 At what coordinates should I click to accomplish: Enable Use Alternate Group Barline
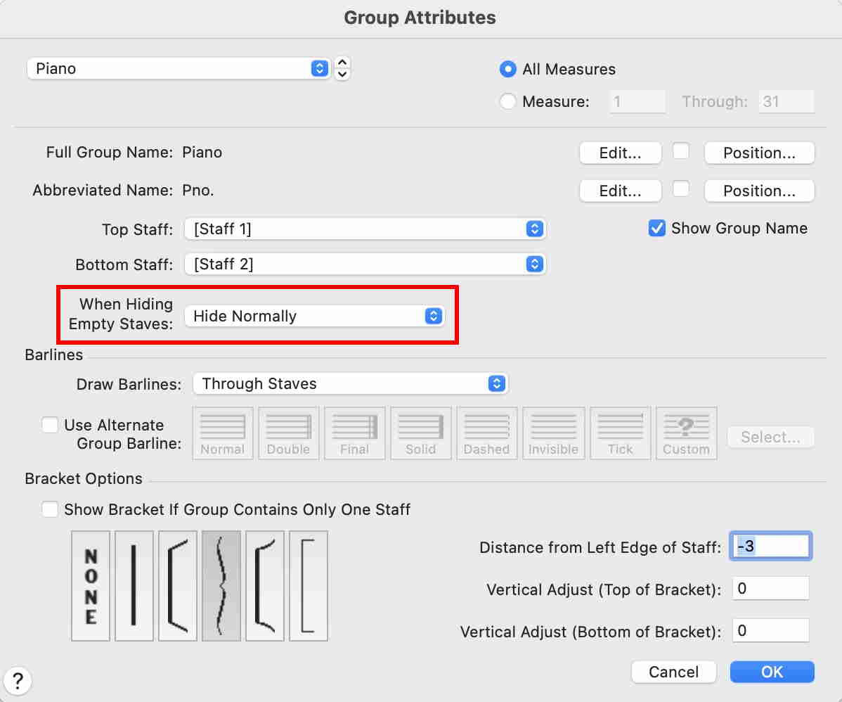pos(50,426)
